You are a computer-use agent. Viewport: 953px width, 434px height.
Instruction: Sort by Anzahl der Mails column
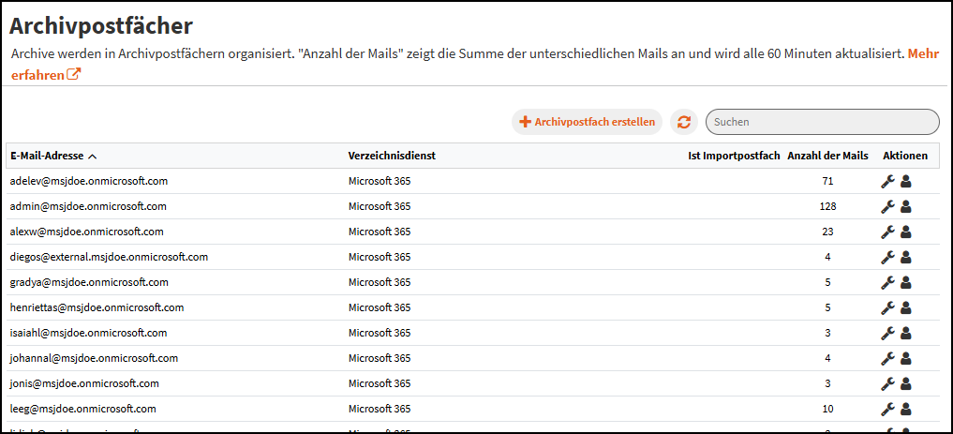click(826, 156)
